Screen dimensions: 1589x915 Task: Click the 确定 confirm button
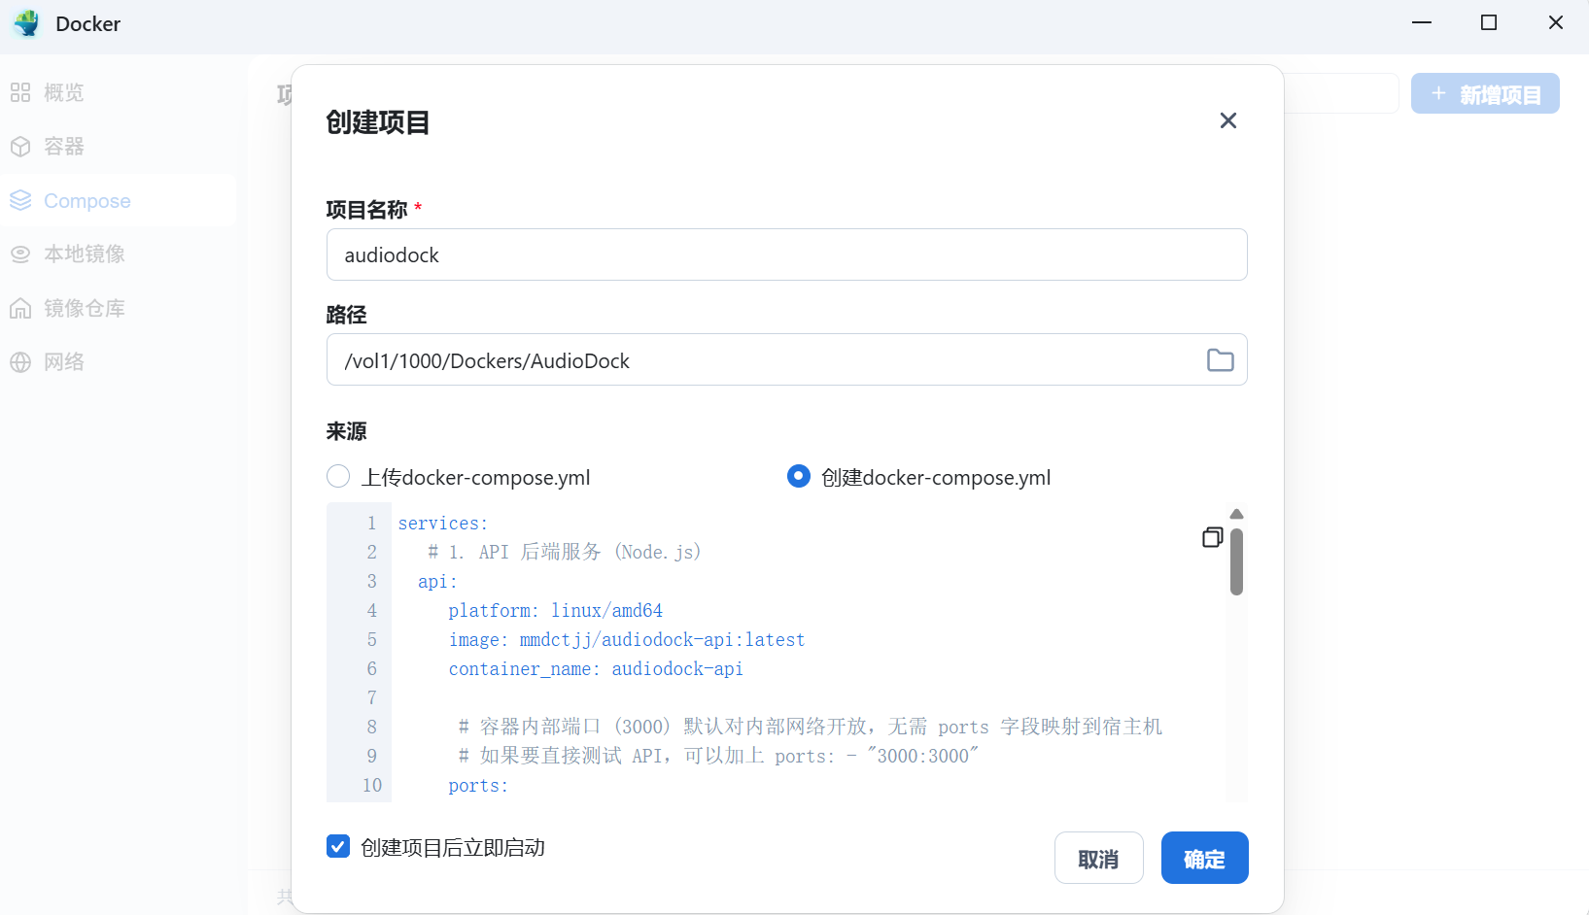[1205, 858]
